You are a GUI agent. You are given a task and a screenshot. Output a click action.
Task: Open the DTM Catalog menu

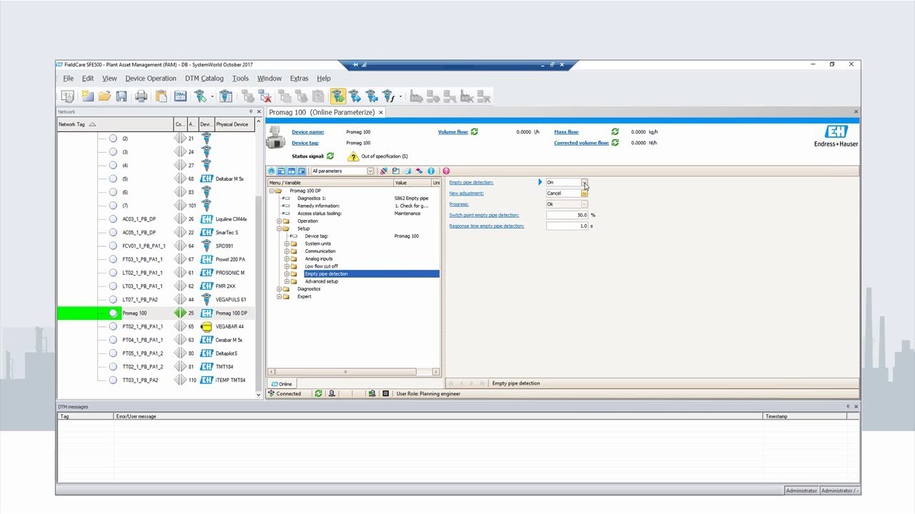click(x=204, y=79)
